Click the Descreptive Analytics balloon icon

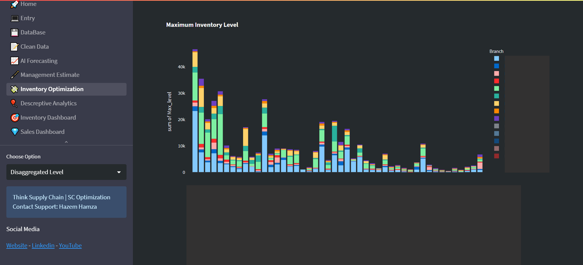tap(14, 103)
